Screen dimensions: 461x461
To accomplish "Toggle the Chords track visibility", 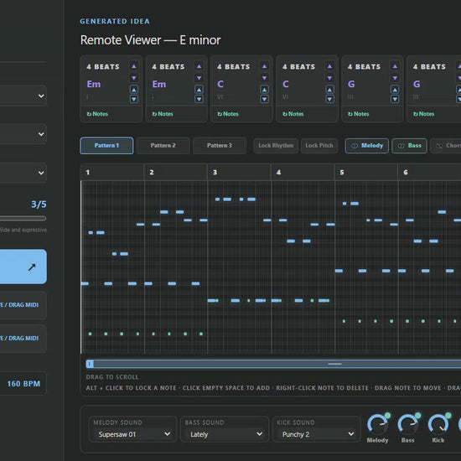I will click(446, 146).
